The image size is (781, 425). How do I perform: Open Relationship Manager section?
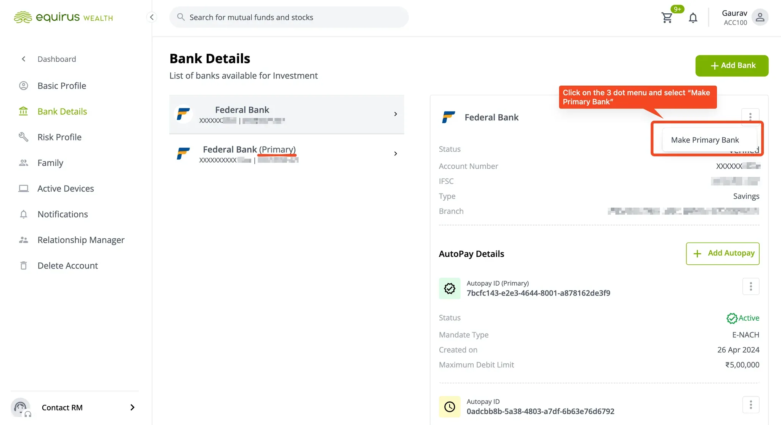81,240
